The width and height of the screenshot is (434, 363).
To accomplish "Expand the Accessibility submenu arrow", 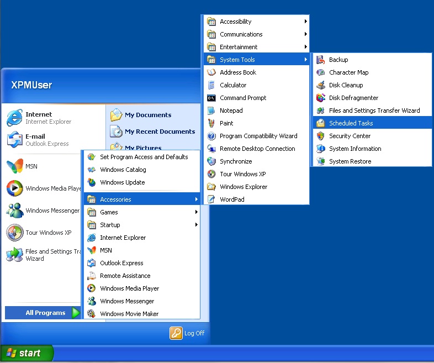I will 305,22.
